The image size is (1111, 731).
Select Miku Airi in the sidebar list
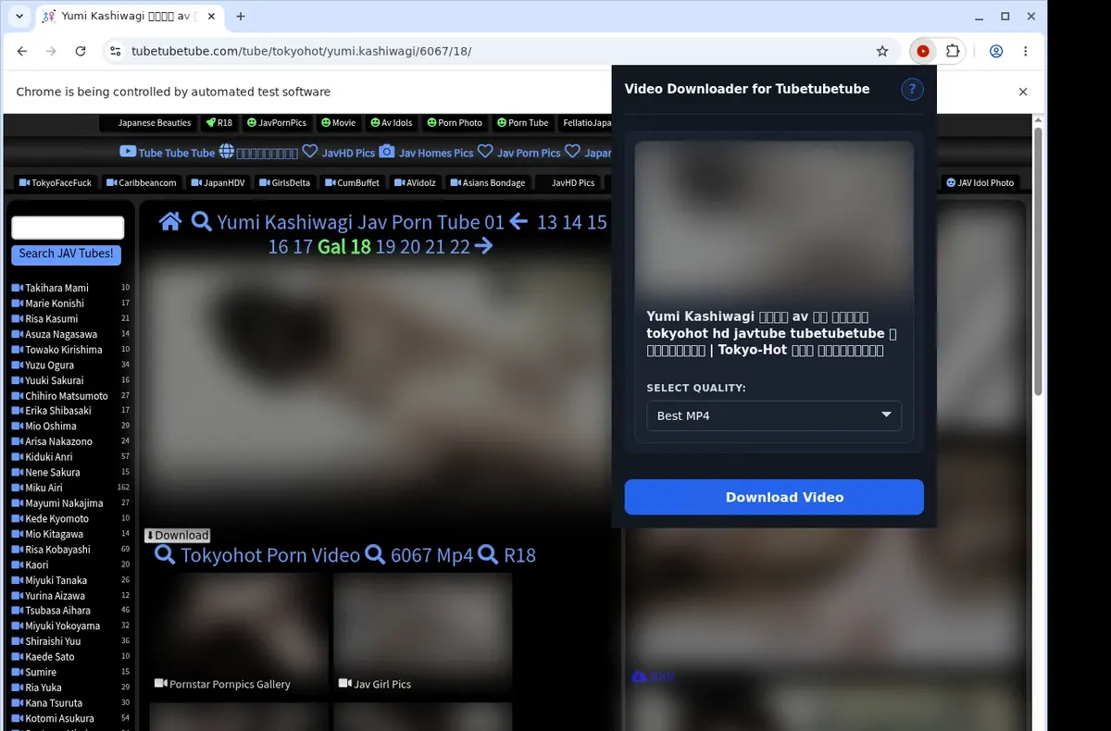pyautogui.click(x=44, y=488)
